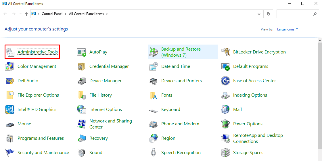Click the Mail icon
The width and height of the screenshot is (322, 161).
[x=225, y=110]
